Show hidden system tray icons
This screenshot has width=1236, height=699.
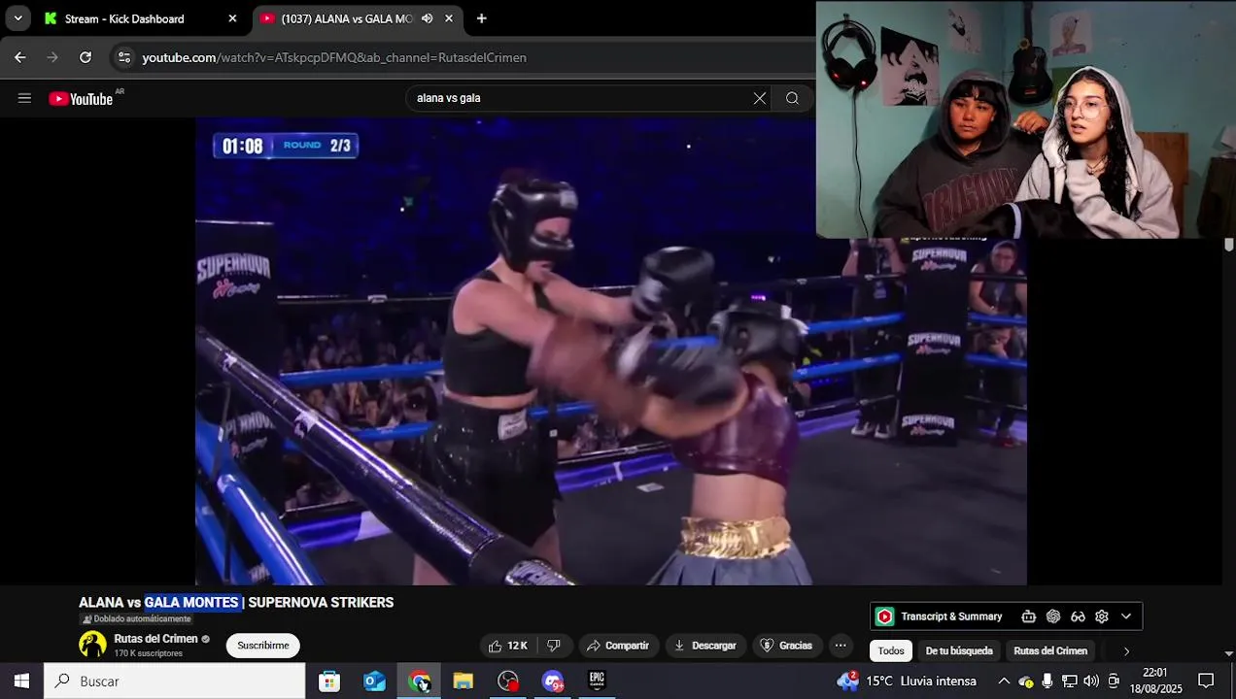coord(1004,682)
